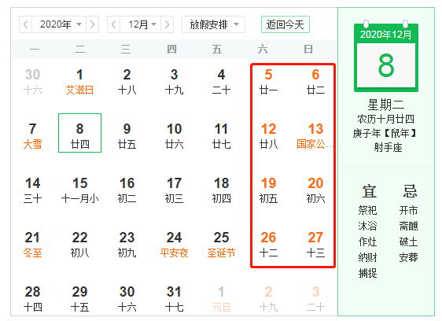
Task: Click 祭祀 in the 宜 list
Action: coord(367,210)
